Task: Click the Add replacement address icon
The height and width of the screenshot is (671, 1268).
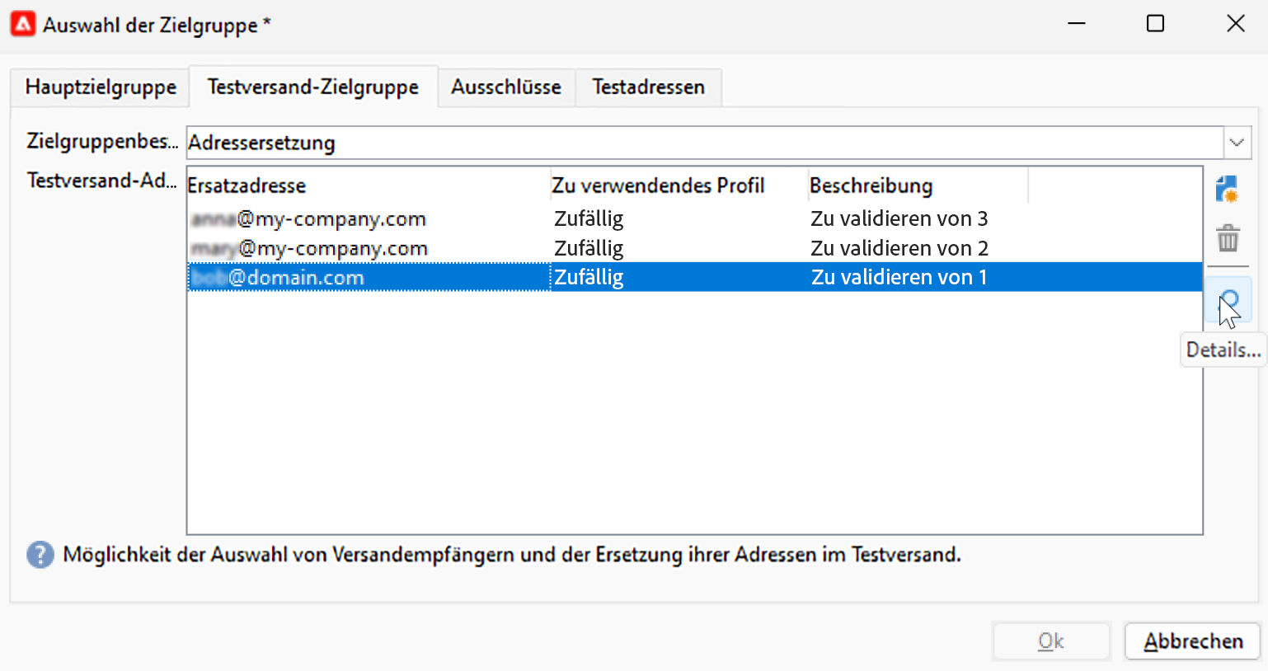Action: point(1228,190)
